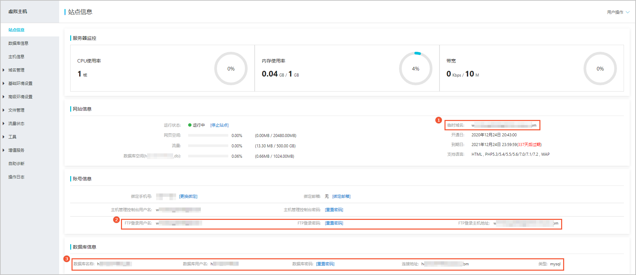Select the 开通日 date 2020年12月24日
This screenshot has width=636, height=275.
coord(494,135)
